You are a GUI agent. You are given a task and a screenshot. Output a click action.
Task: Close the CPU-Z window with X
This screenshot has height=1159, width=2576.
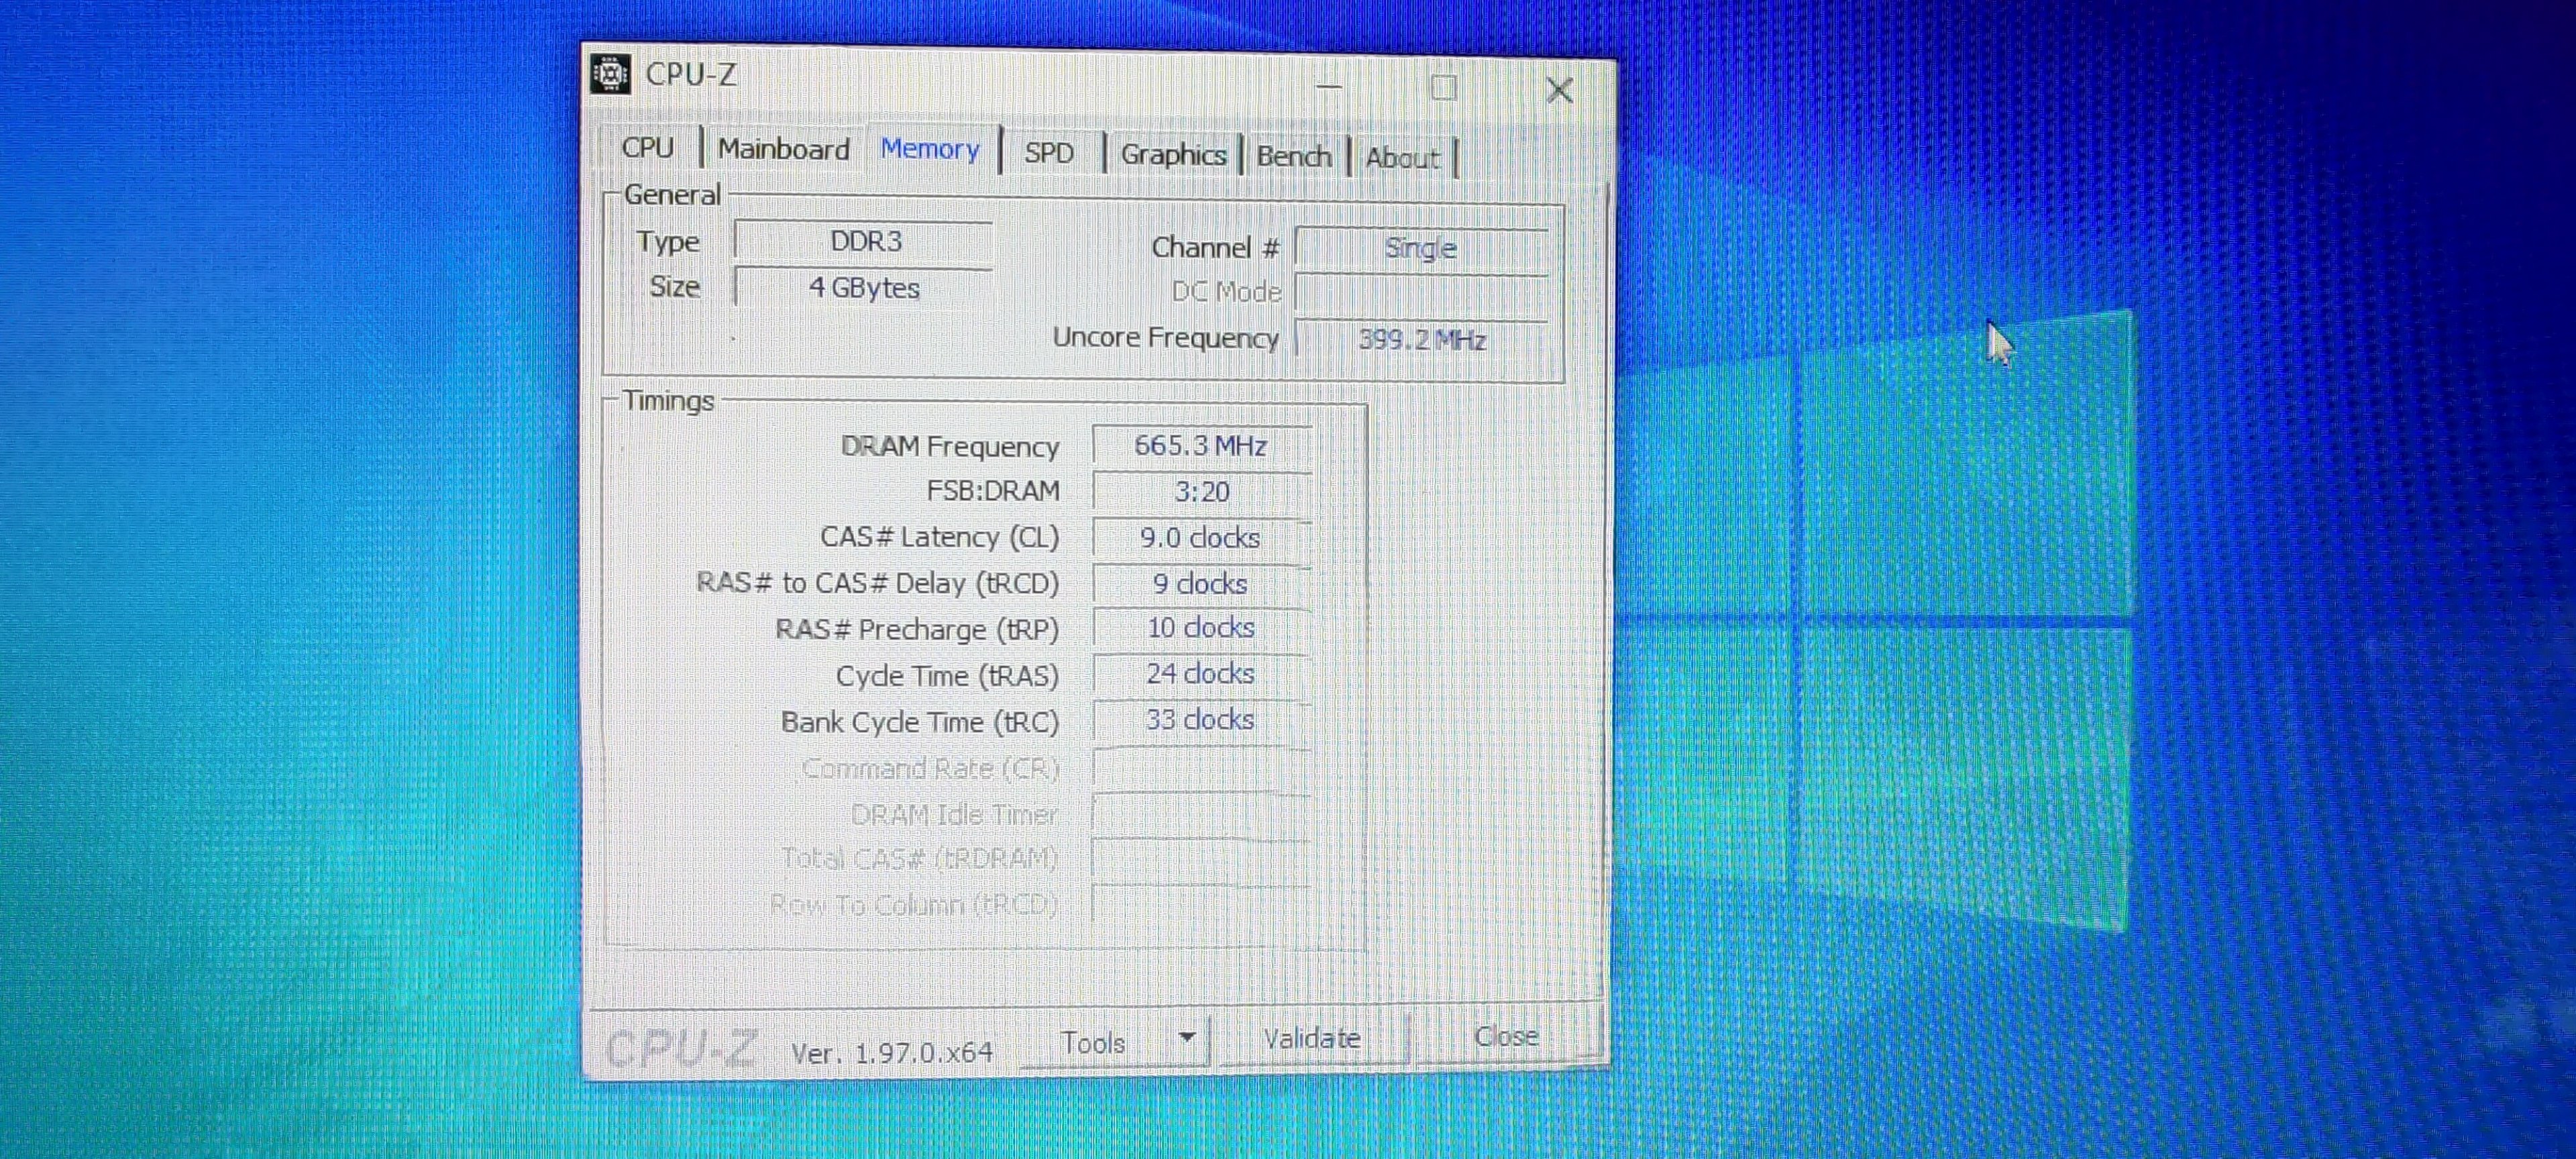pos(1559,90)
